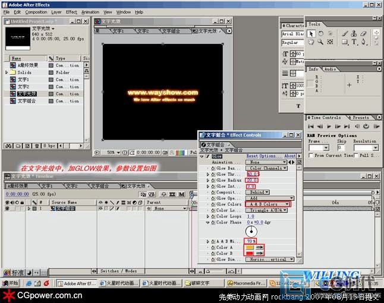The height and width of the screenshot is (303, 384).
Task: Open Glow Based On Color Channels dropdown
Action: (x=267, y=168)
